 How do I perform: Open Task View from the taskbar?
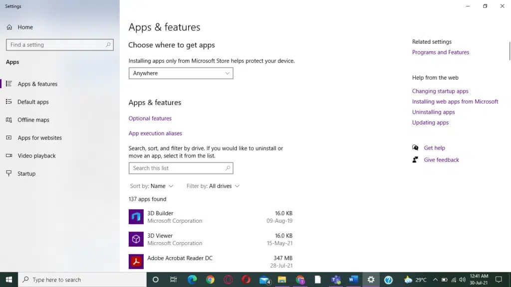pos(173,280)
